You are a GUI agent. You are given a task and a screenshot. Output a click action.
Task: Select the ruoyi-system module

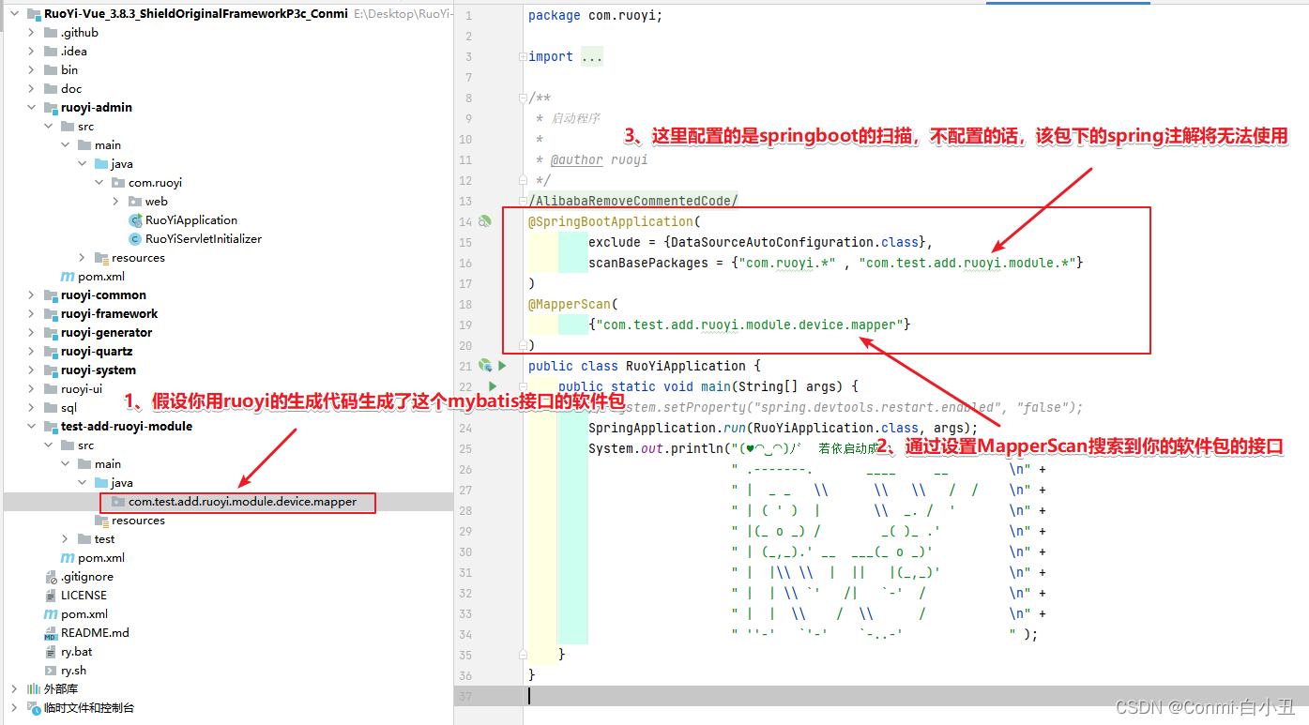coord(99,370)
